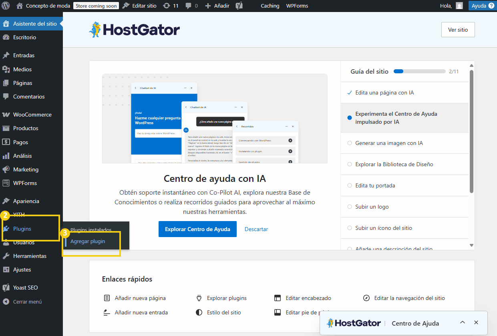The image size is (497, 336).
Task: Click the Yoast SEO sidebar icon
Action: pyautogui.click(x=6, y=288)
